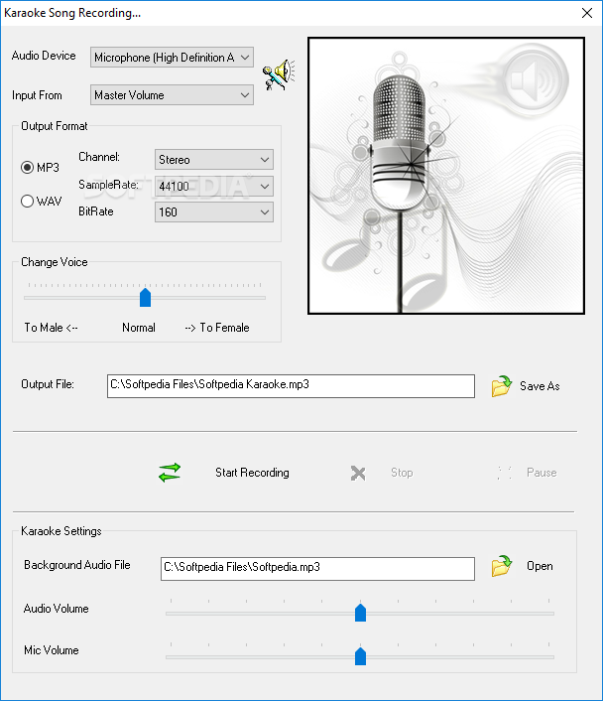This screenshot has height=701, width=603.
Task: Click the Pause icon
Action: click(504, 473)
